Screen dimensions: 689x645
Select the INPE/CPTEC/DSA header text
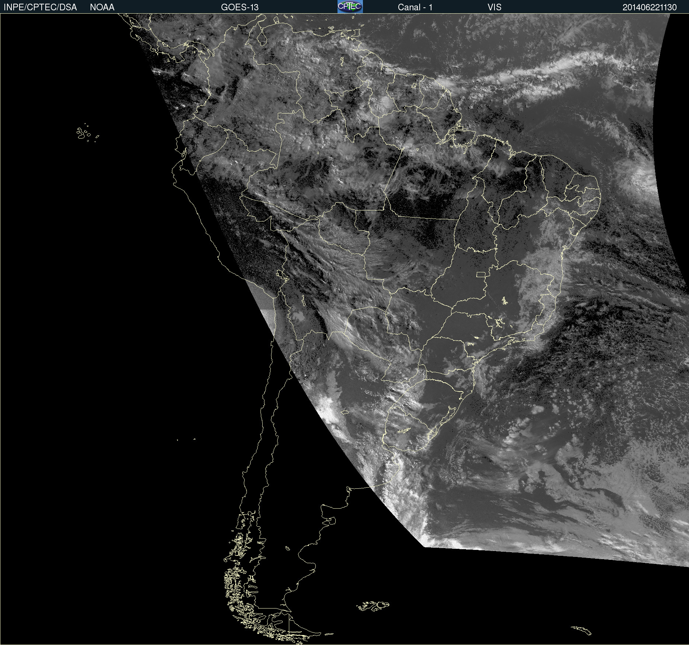pyautogui.click(x=40, y=7)
